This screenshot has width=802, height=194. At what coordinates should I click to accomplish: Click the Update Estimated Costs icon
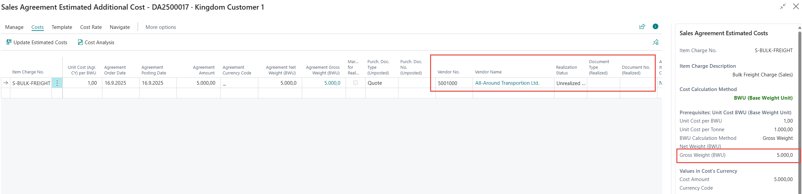pyautogui.click(x=9, y=42)
